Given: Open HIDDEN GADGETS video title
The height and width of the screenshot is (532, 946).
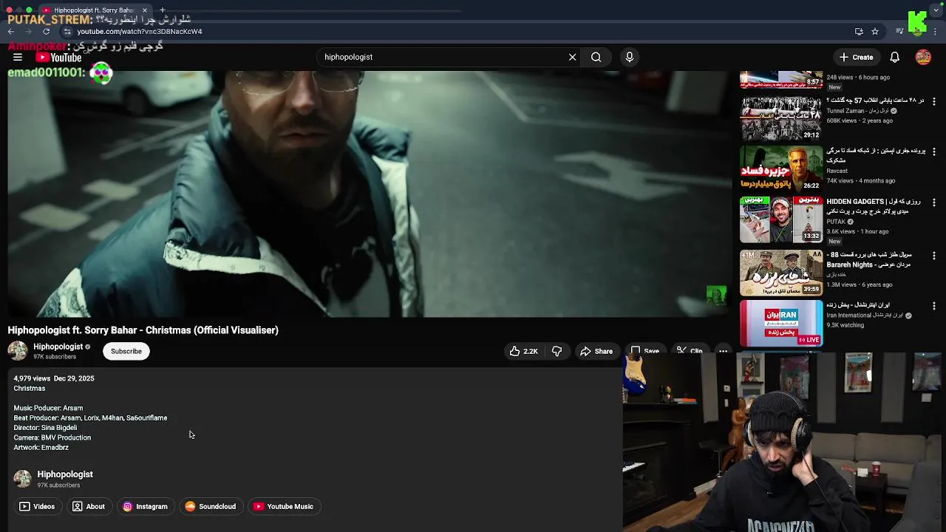Looking at the screenshot, I should [x=874, y=206].
